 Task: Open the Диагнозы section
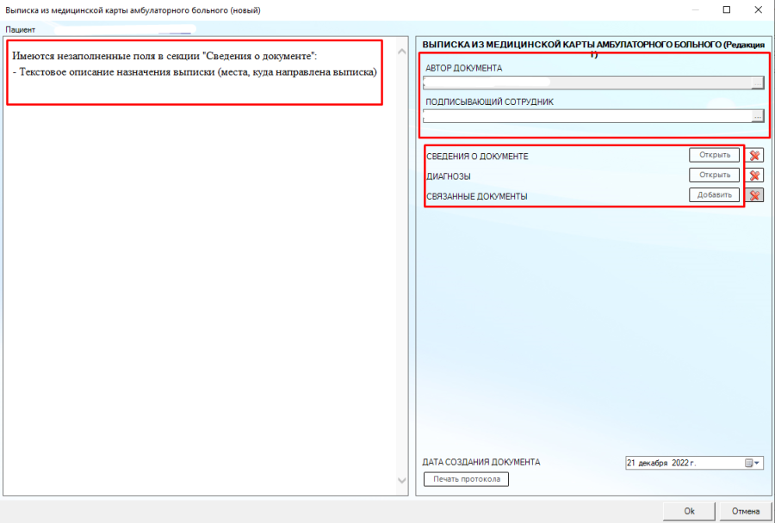(x=714, y=175)
